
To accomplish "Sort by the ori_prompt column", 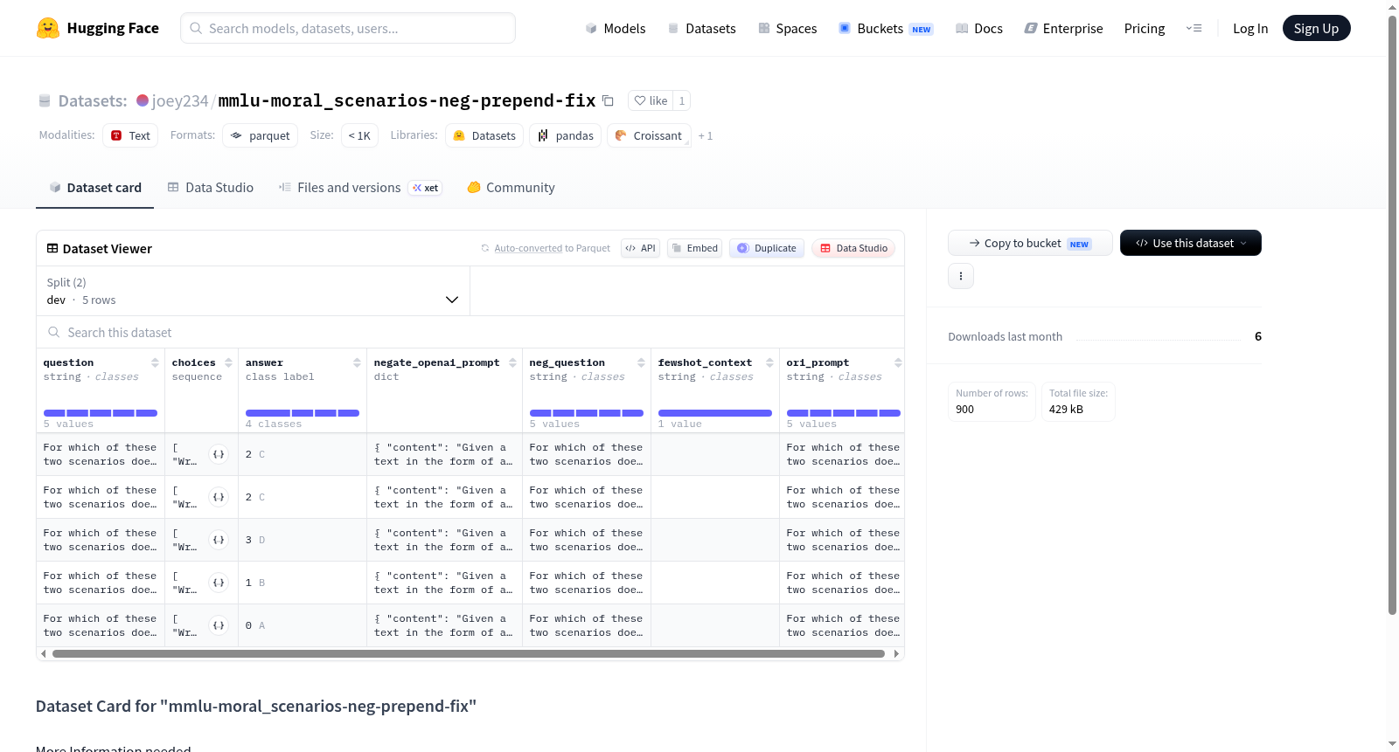I will [898, 362].
